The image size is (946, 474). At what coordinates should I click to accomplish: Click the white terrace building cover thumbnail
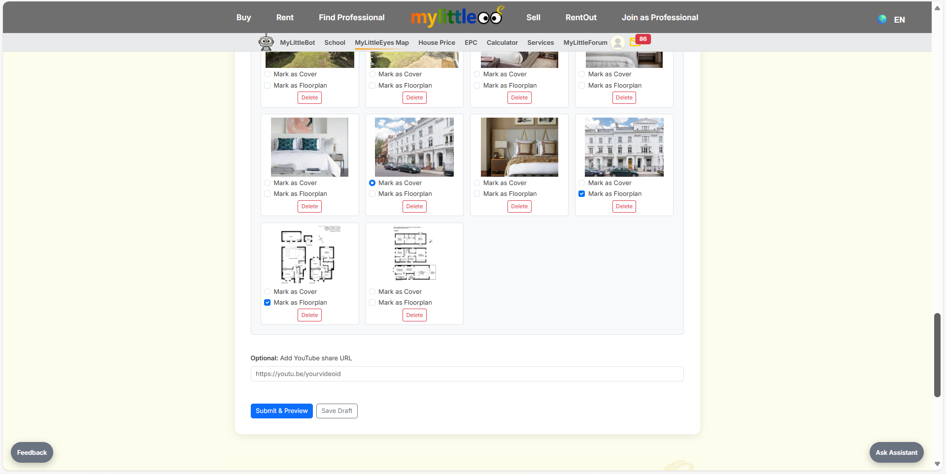click(x=414, y=147)
